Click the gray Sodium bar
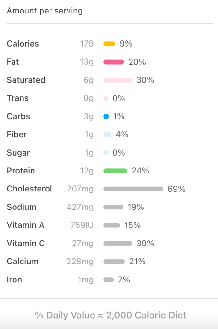Viewport: 218px width, 329px height. pyautogui.click(x=113, y=207)
